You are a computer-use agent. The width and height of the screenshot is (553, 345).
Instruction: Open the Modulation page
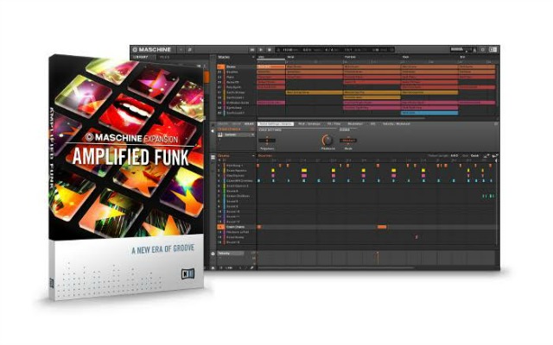coord(355,124)
